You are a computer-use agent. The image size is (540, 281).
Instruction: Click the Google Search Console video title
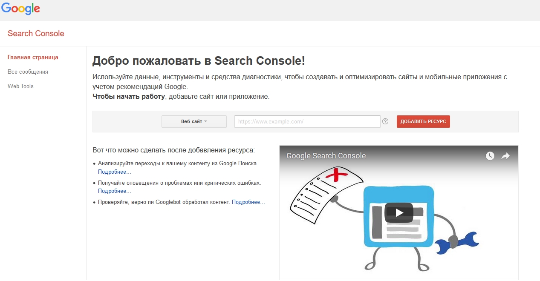coord(326,156)
